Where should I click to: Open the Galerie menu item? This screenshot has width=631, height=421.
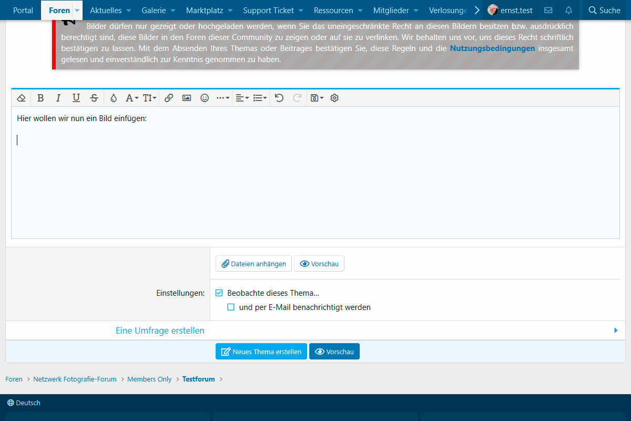(154, 10)
